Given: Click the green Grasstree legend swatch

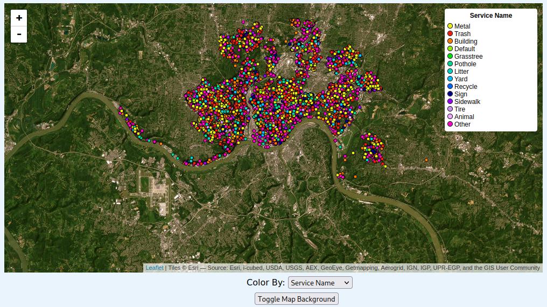Looking at the screenshot, I should pyautogui.click(x=450, y=56).
